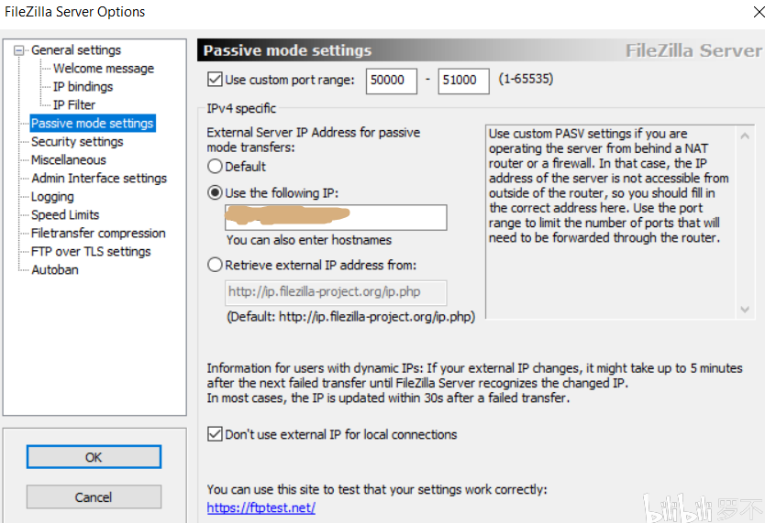Open the Speed Limits page
The height and width of the screenshot is (523, 765).
65,214
